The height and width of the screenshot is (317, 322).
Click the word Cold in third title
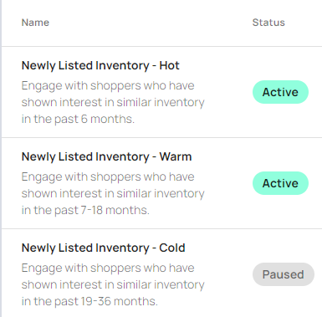click(172, 248)
